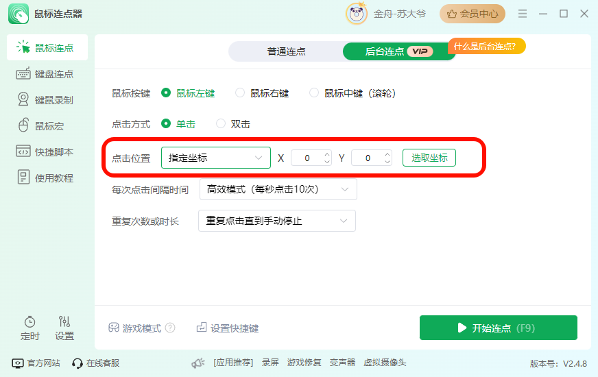Decrease Y coordinate with down arrow
The height and width of the screenshot is (377, 598).
tap(387, 162)
